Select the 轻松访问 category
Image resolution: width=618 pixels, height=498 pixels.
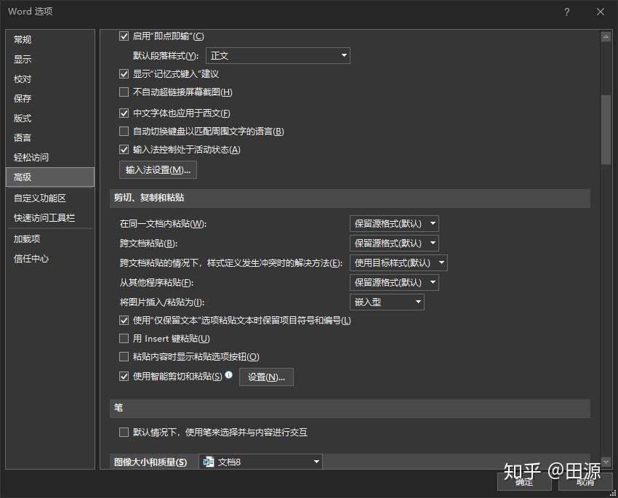(50, 158)
